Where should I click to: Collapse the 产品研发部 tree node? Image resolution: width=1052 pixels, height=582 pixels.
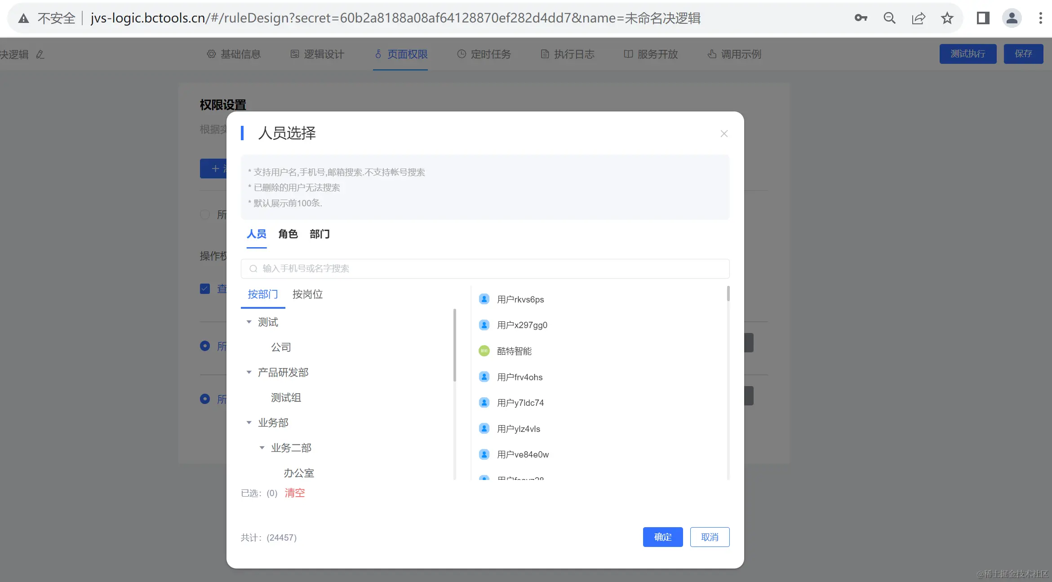coord(249,373)
